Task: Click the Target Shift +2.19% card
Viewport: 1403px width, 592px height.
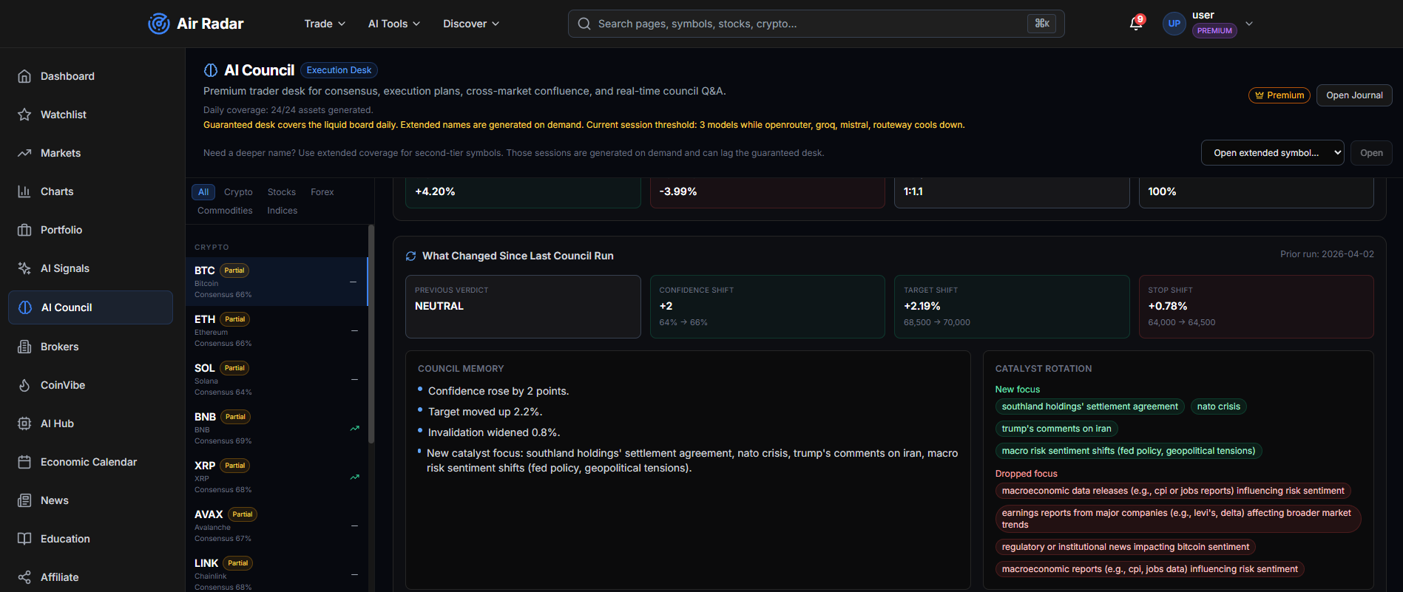Action: (1012, 307)
